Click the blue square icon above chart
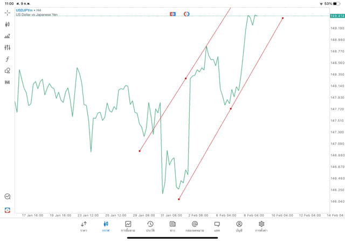 coord(172,13)
